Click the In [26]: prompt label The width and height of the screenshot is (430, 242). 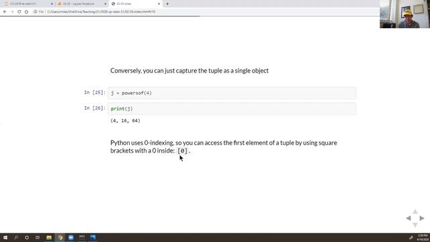[x=95, y=108]
